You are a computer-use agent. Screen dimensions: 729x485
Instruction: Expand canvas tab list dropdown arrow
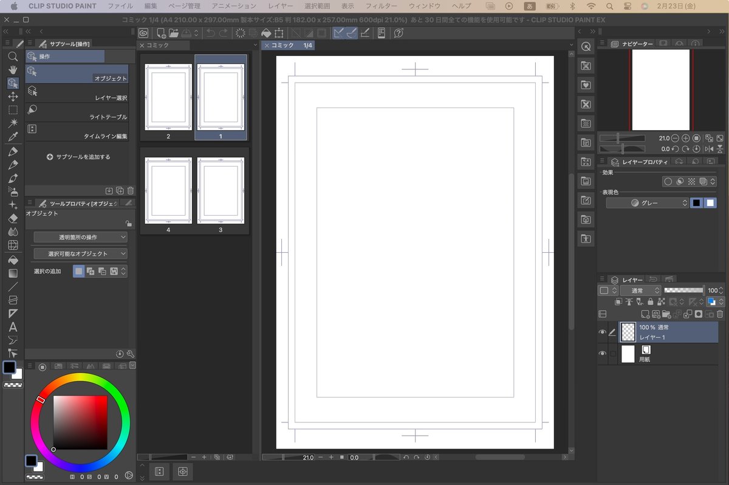(571, 46)
